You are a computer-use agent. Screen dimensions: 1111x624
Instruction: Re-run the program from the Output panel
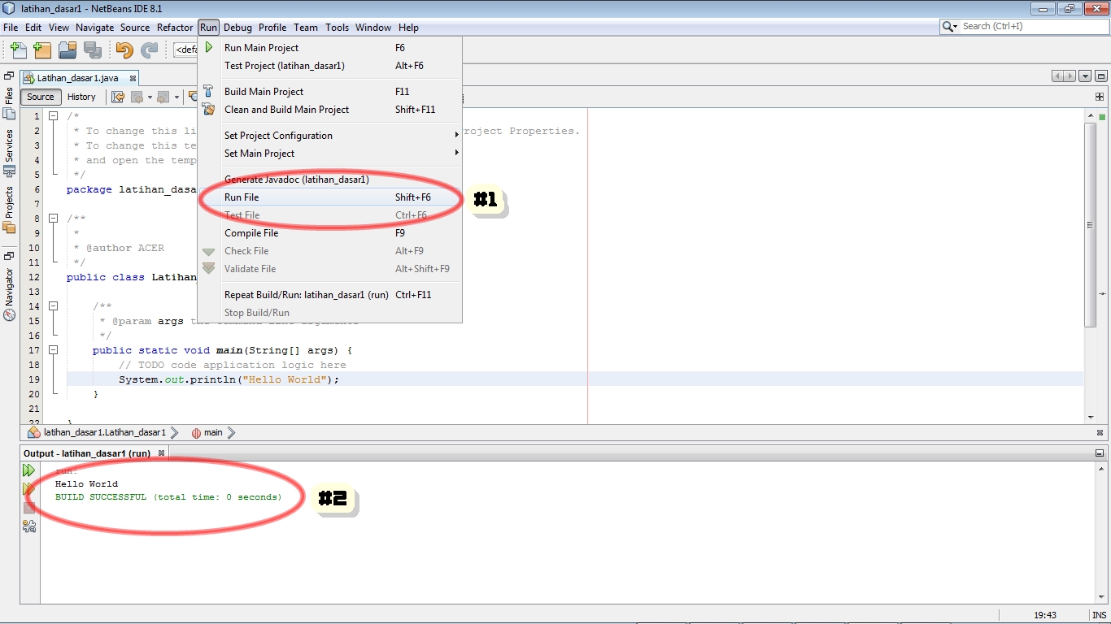click(29, 470)
